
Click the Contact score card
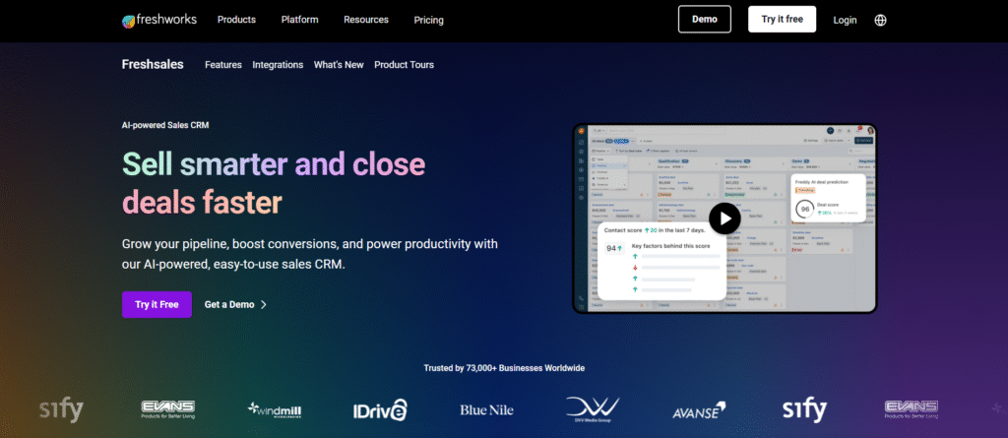[662, 261]
